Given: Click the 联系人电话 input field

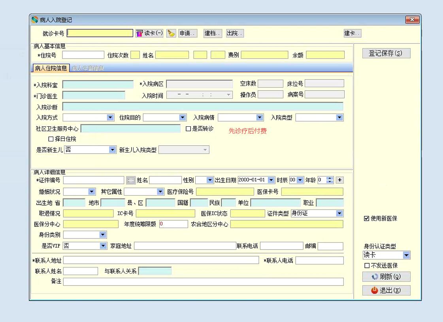Looking at the screenshot, I should [x=320, y=260].
